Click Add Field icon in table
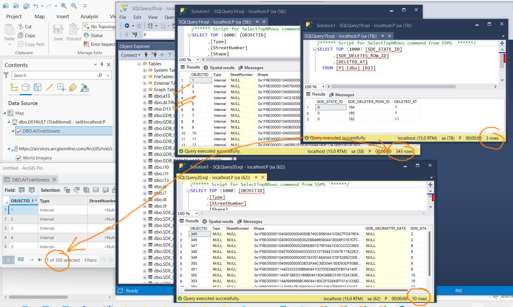 (21, 190)
